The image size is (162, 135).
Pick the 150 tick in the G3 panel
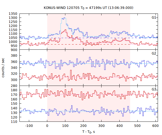click(14, 104)
